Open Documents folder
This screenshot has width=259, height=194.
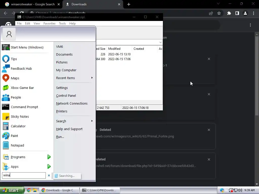(64, 55)
